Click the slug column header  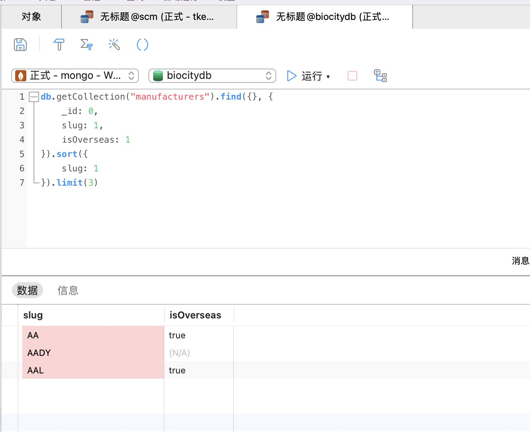(x=91, y=315)
